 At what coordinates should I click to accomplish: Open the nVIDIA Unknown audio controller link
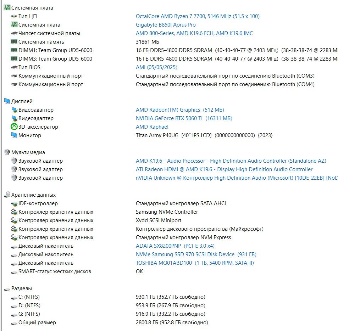237,178
